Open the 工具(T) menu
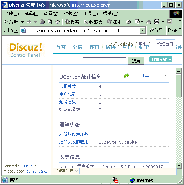The image size is (184, 185). click(90, 13)
